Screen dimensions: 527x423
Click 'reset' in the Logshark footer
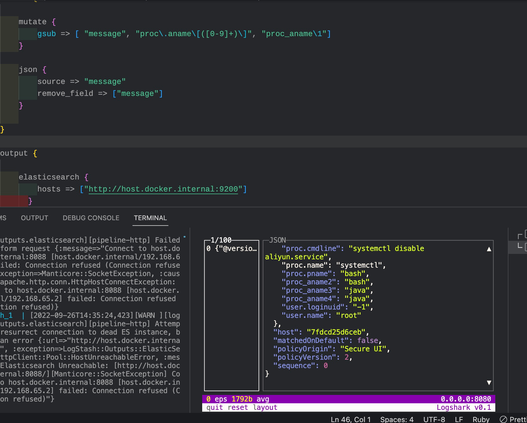[238, 407]
